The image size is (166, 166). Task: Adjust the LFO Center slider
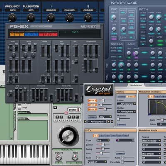[103, 144]
